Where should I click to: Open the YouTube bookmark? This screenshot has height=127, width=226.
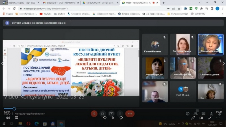pos(45,14)
